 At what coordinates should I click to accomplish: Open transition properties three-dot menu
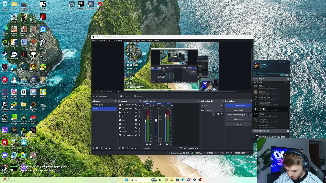tap(221, 114)
